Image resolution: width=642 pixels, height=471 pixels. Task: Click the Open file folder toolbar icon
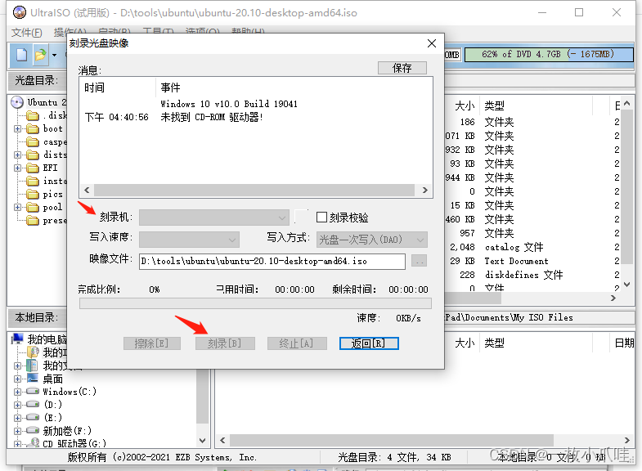coord(41,55)
